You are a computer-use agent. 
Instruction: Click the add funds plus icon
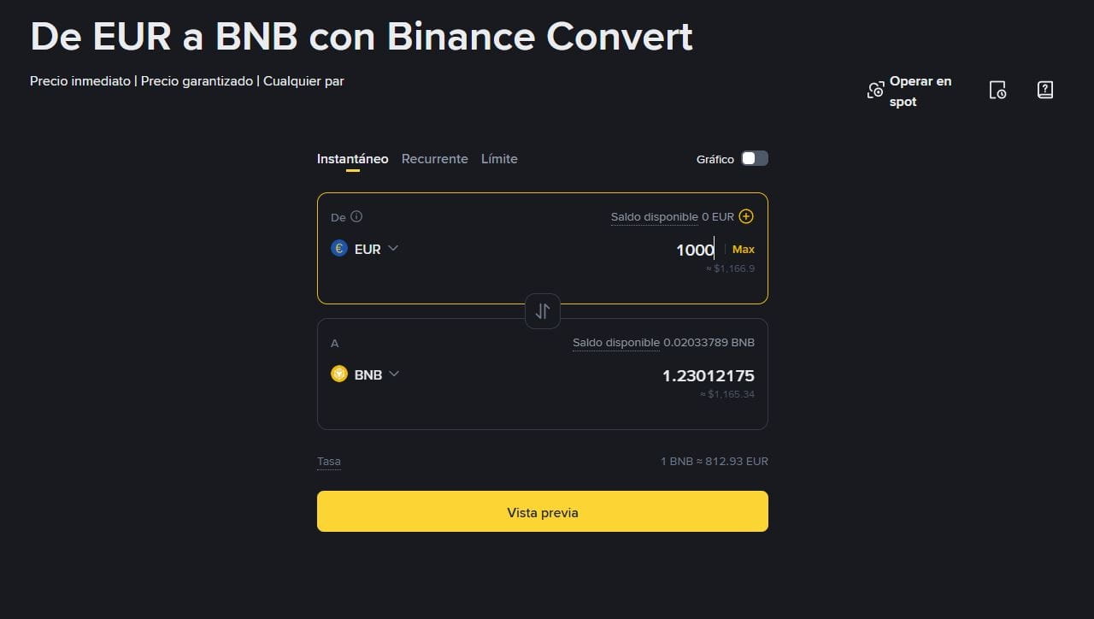[x=746, y=216]
